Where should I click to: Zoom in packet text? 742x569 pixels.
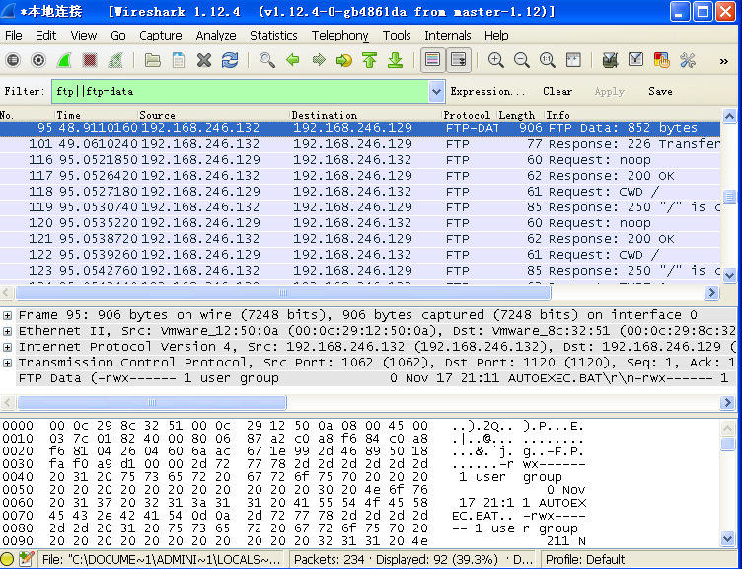pos(496,60)
